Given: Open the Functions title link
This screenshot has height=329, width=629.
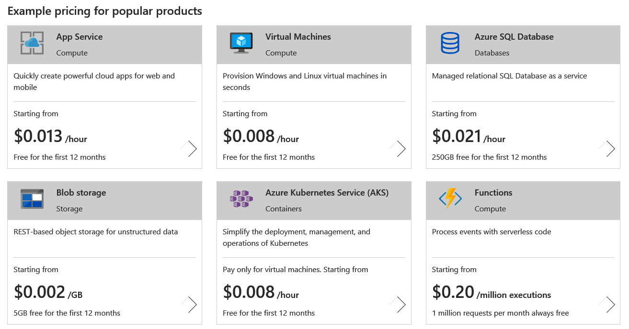Looking at the screenshot, I should (x=493, y=193).
